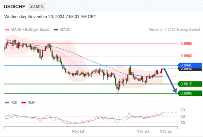Image resolution: width=203 pixels, height=137 pixels.
Task: Click the Wednesday, November 20, 2024 timestamp
Action: (x=50, y=17)
